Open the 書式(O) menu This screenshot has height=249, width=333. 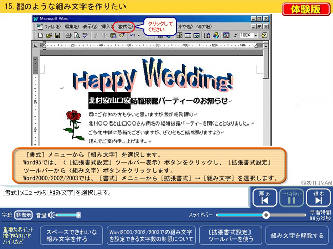[125, 27]
